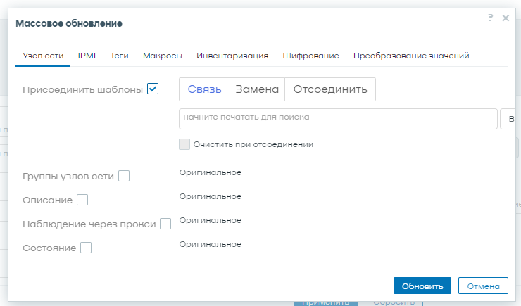Click the Массовое обновление dialog title
This screenshot has height=306, width=521.
point(69,23)
